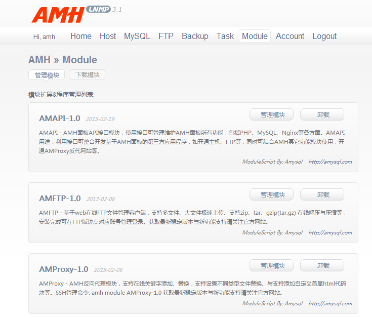
Task: Click 管理模块 button for AMAPI-1.0
Action: tap(271, 115)
